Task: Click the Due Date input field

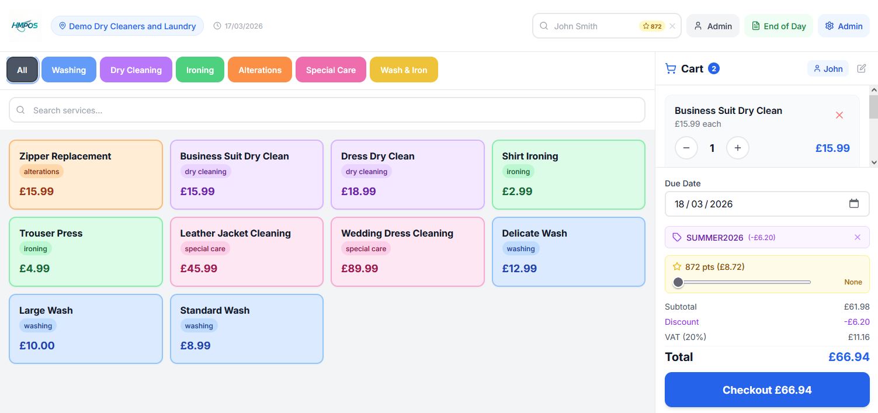Action: [767, 204]
